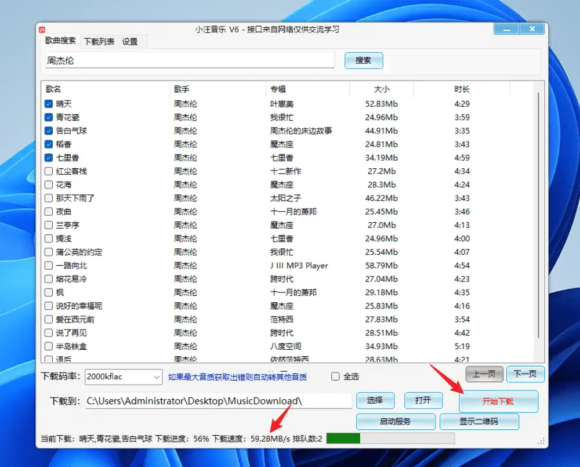This screenshot has width=580, height=467.
Task: Click 打开 to open download folder
Action: click(x=423, y=400)
